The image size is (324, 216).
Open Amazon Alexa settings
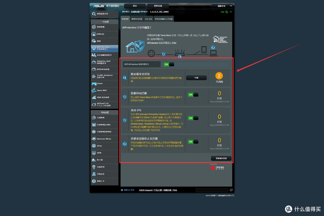[104, 139]
